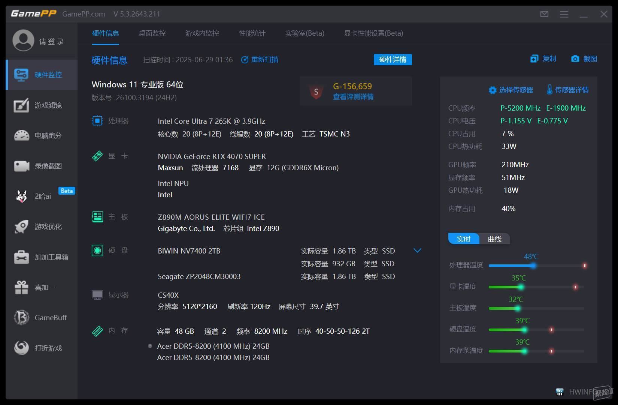This screenshot has width=618, height=405.
Task: Open the 实验室(Beta) tab
Action: (x=305, y=33)
